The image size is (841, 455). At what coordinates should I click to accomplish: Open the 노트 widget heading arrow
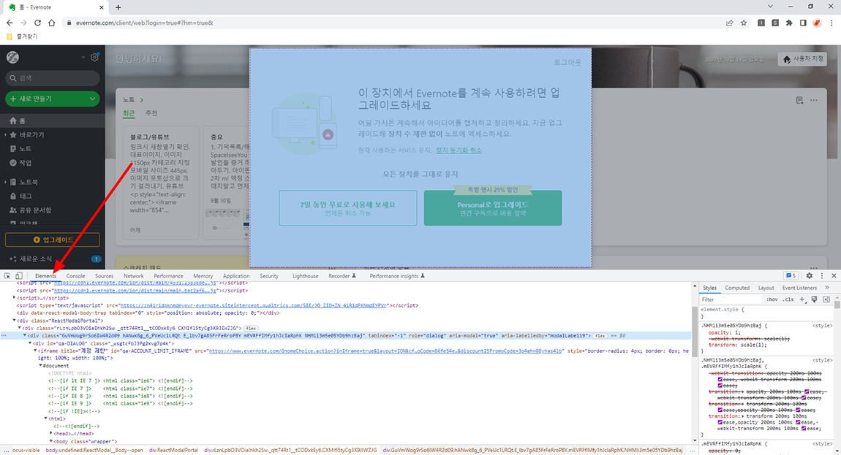coord(142,100)
